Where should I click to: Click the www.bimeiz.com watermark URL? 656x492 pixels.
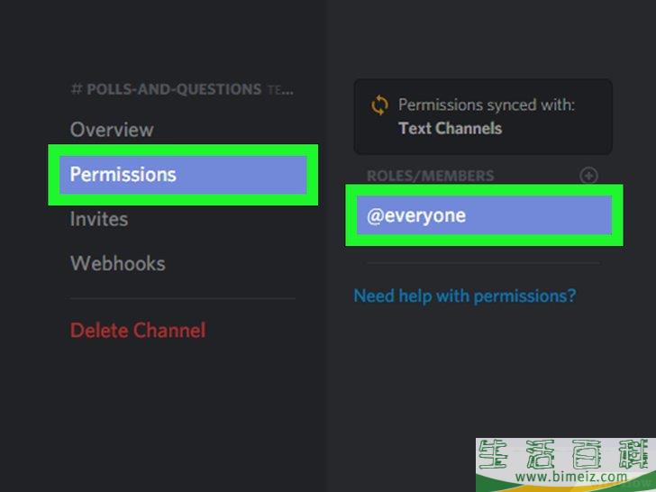[x=571, y=477]
